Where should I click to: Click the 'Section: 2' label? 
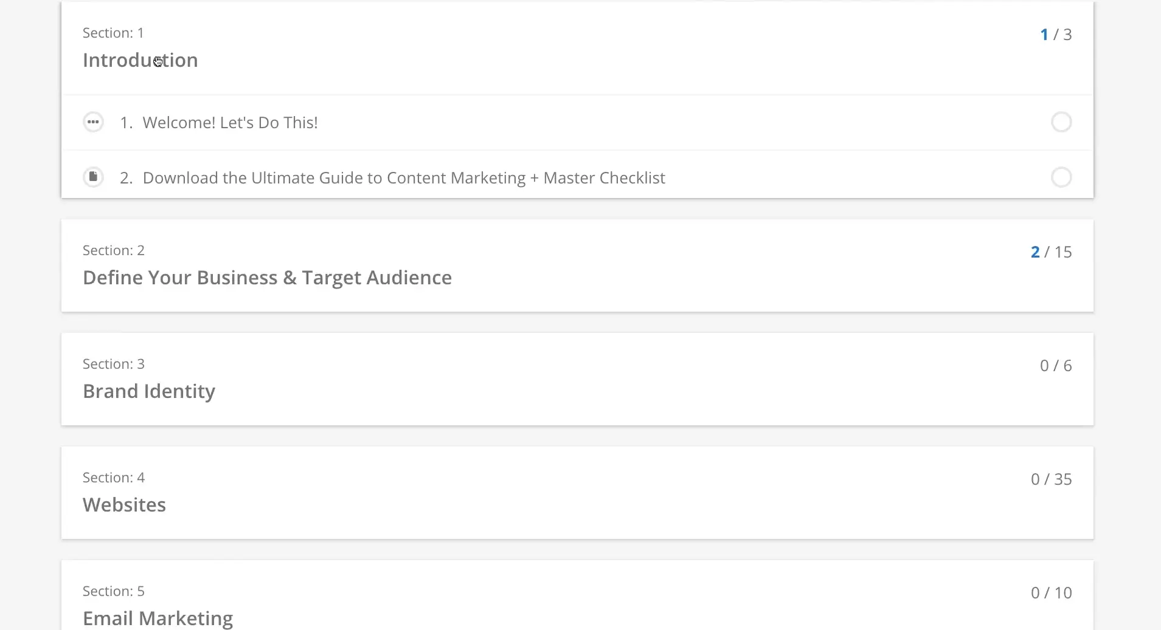click(x=113, y=250)
